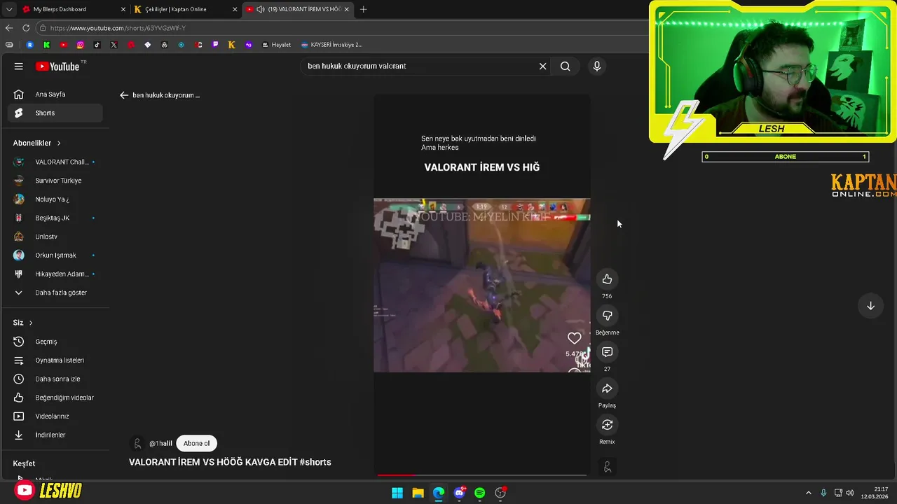Open İndirilenler downloads page
This screenshot has height=504, width=897.
pyautogui.click(x=55, y=435)
